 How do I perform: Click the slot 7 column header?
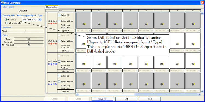tap(83, 11)
